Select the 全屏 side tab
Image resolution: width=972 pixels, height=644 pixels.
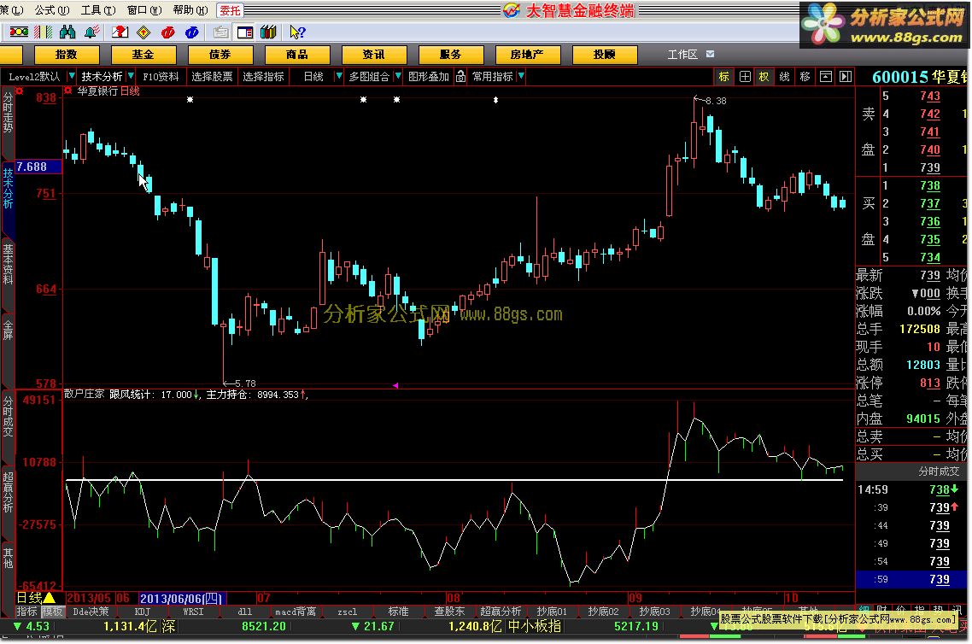[x=8, y=329]
